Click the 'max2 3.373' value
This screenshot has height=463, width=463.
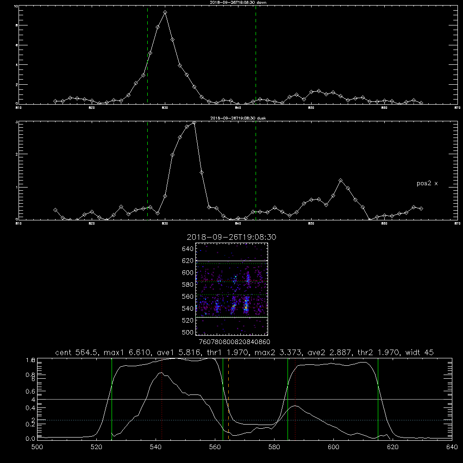pyautogui.click(x=277, y=352)
